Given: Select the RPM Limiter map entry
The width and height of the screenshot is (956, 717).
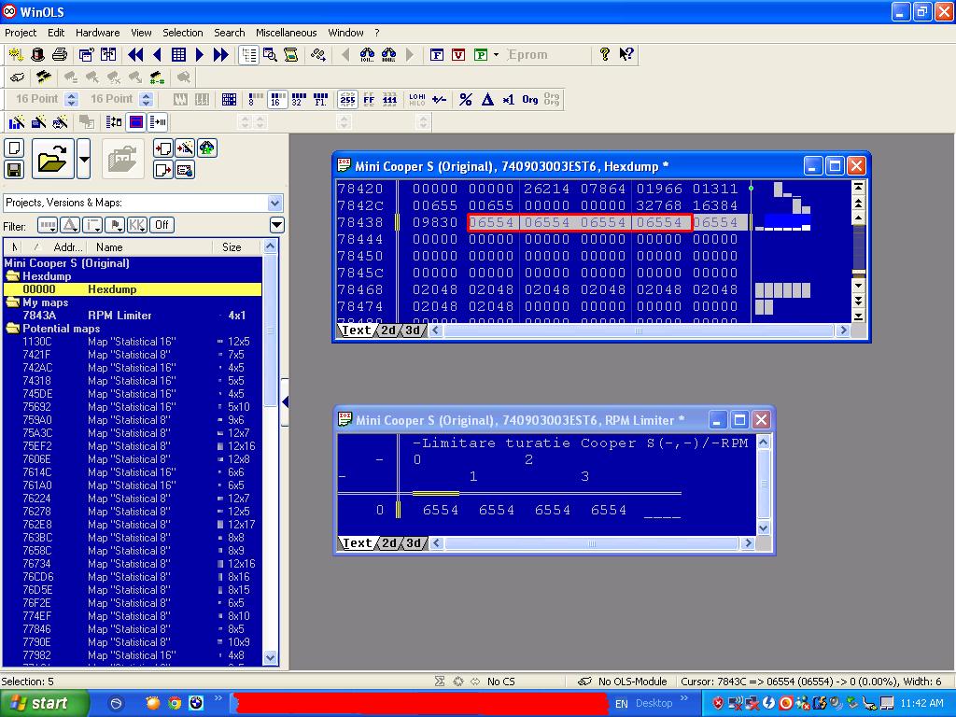Looking at the screenshot, I should 119,316.
